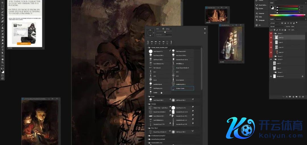Expand the Group 4 layer folder

tap(274, 59)
